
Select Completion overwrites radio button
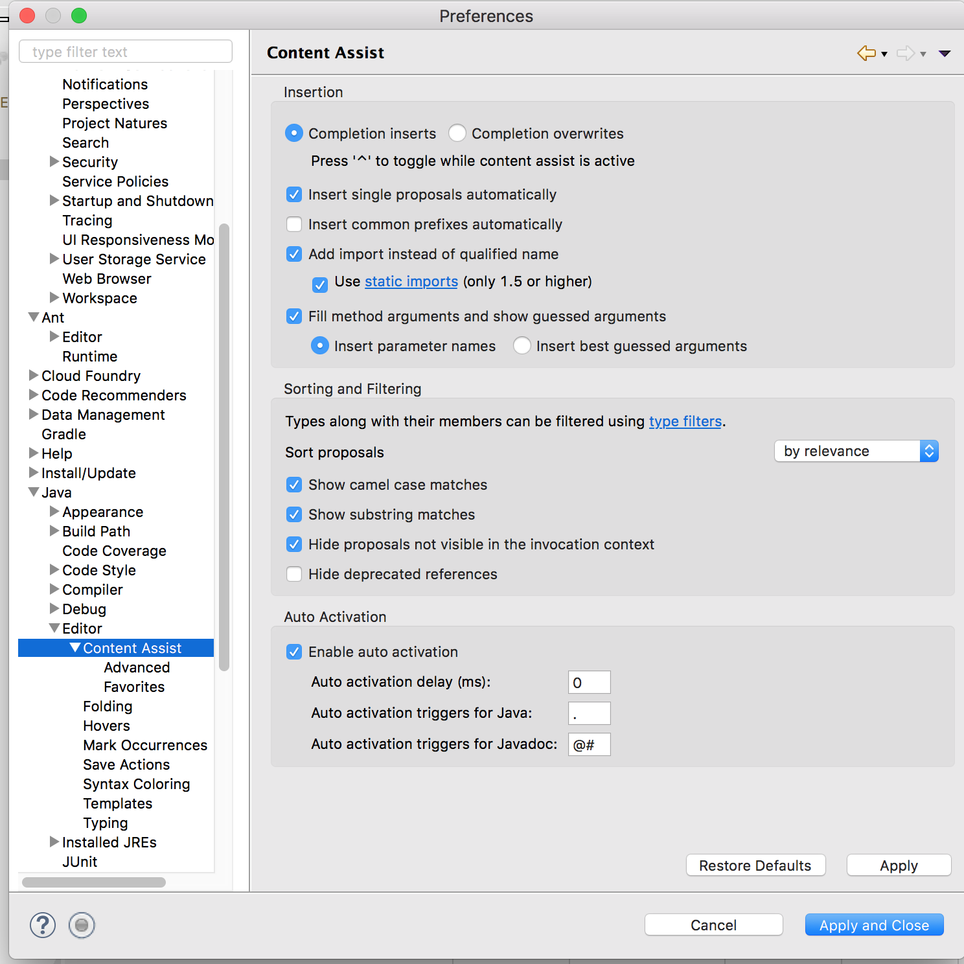point(457,133)
